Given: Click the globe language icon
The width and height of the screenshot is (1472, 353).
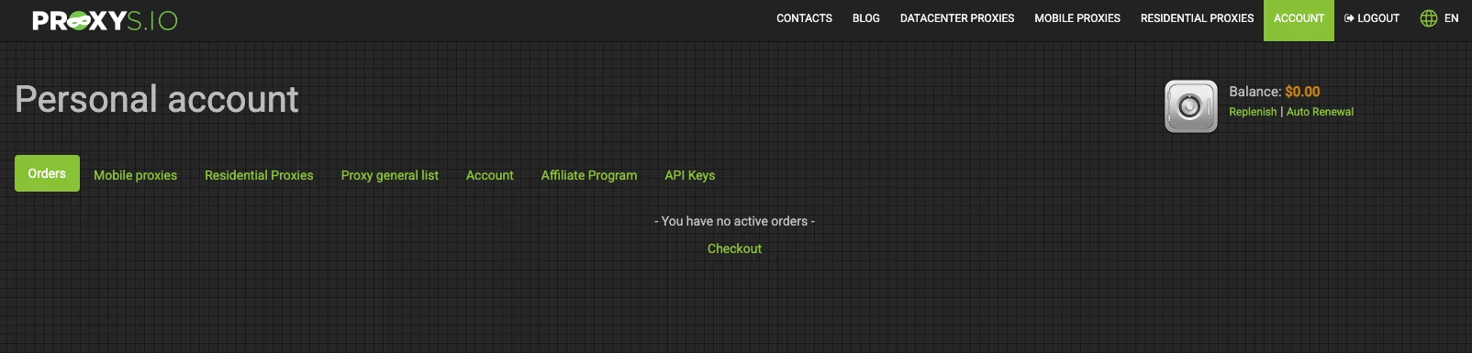Looking at the screenshot, I should [x=1429, y=18].
